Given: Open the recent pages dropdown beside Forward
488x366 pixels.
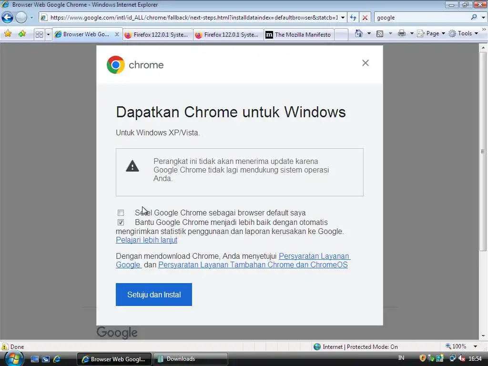Looking at the screenshot, I should click(31, 18).
